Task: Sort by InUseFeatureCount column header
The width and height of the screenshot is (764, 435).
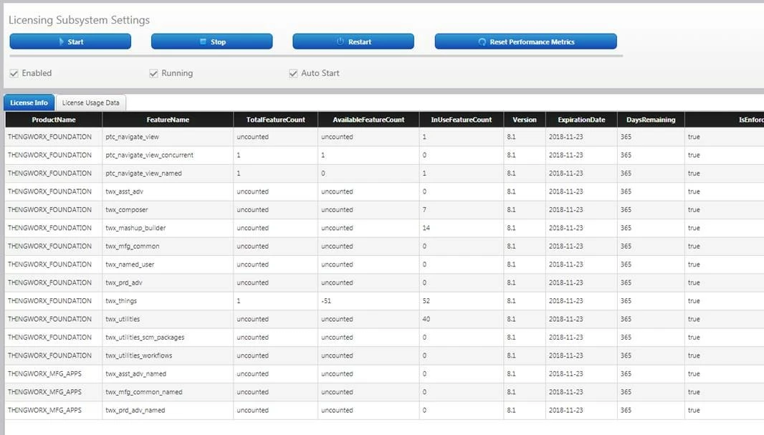Action: 462,120
